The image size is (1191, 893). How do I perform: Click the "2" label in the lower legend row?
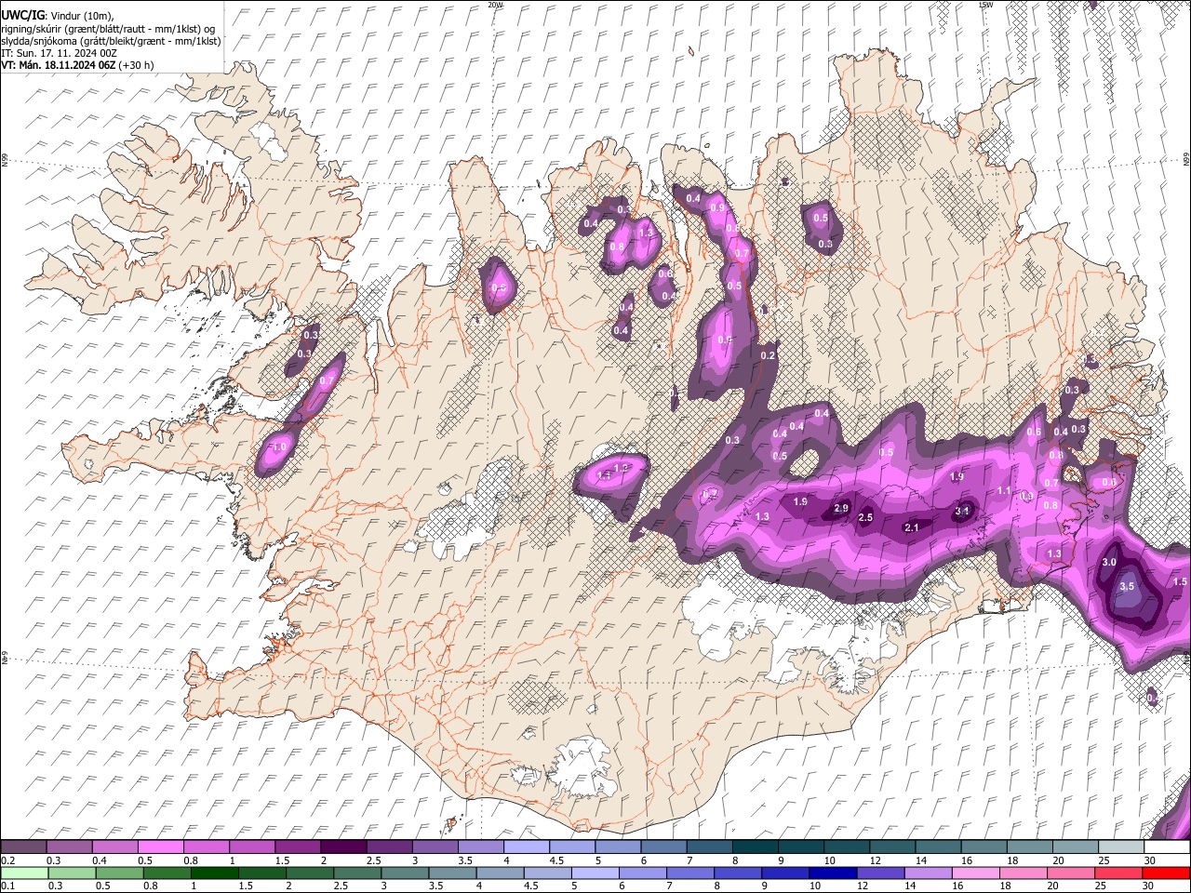tap(288, 886)
